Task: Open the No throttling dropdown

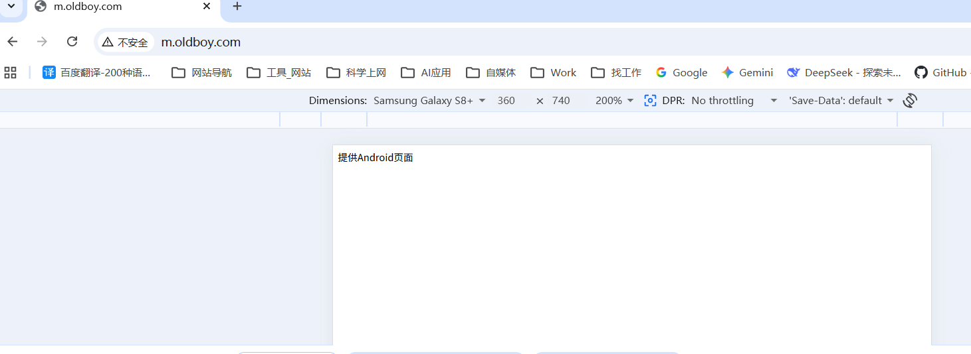Action: (x=734, y=101)
